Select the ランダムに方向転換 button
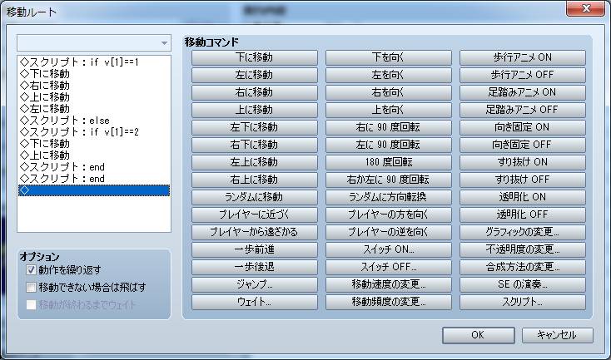Screen dimensions: 611x360 [389, 197]
